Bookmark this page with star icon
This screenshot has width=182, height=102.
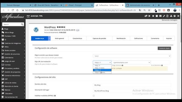click(x=149, y=10)
